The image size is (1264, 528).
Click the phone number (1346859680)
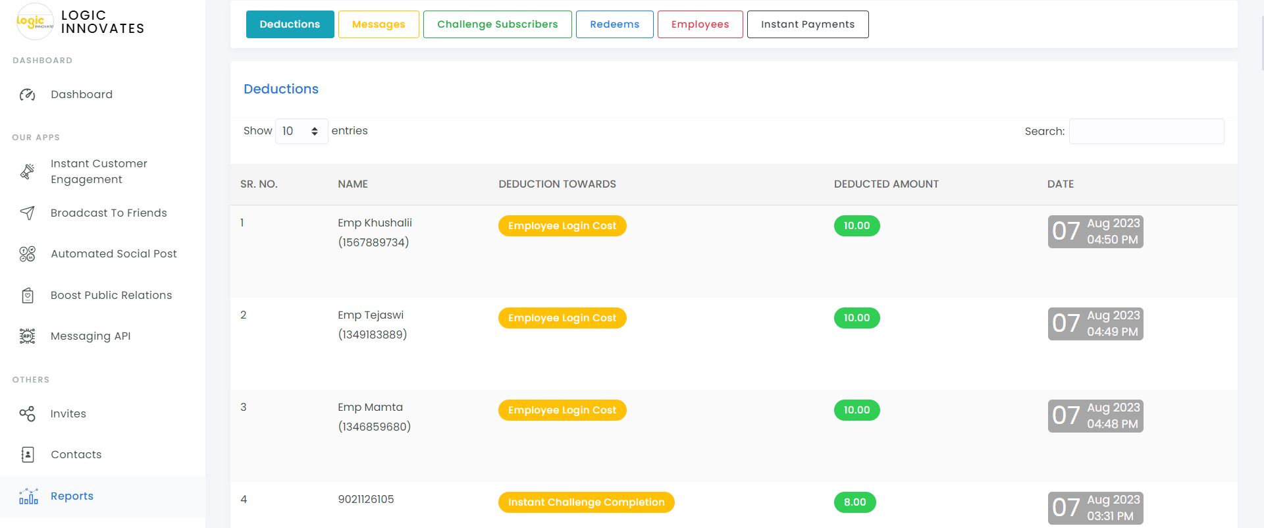pos(375,427)
